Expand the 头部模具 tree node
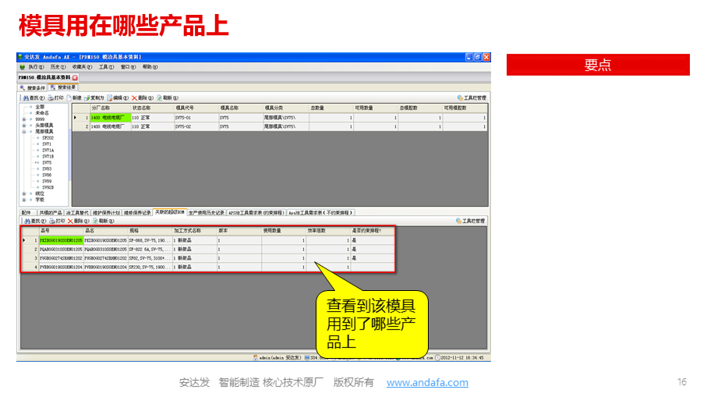This screenshot has width=707, height=397. coord(23,126)
